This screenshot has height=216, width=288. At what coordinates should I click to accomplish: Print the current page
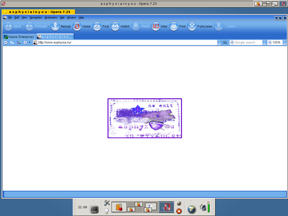pos(177,26)
